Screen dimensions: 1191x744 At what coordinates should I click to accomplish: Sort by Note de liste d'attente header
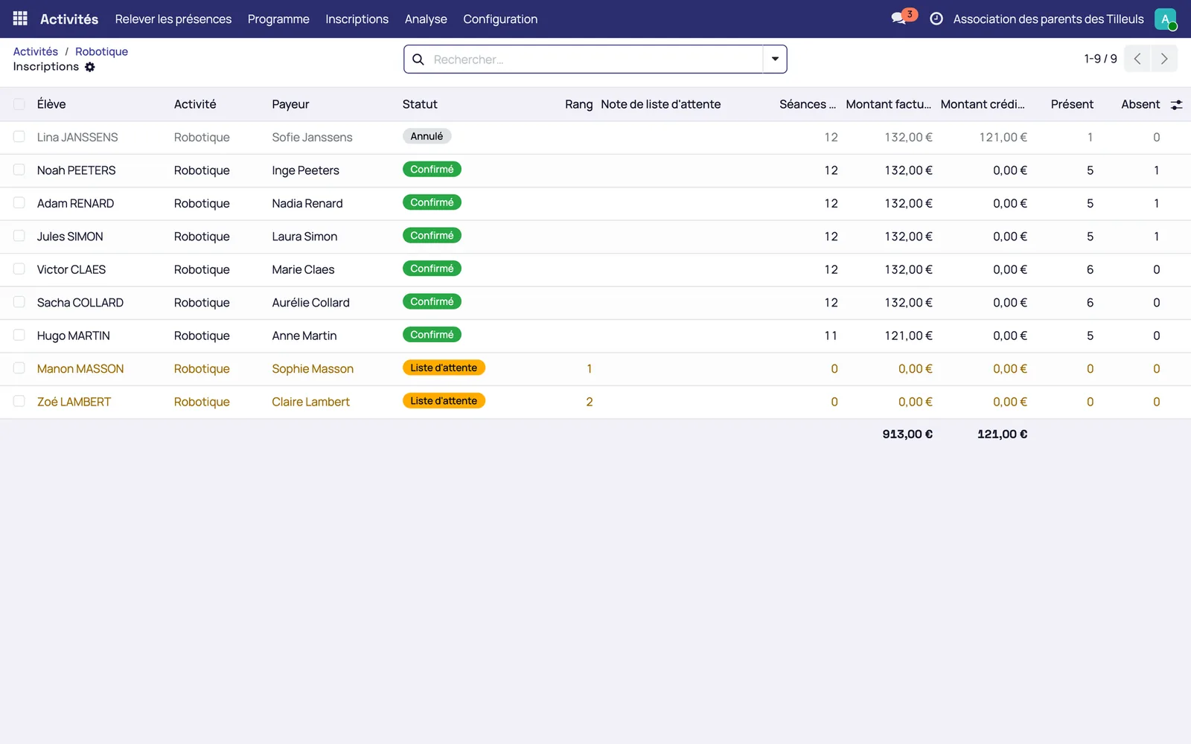click(x=661, y=104)
